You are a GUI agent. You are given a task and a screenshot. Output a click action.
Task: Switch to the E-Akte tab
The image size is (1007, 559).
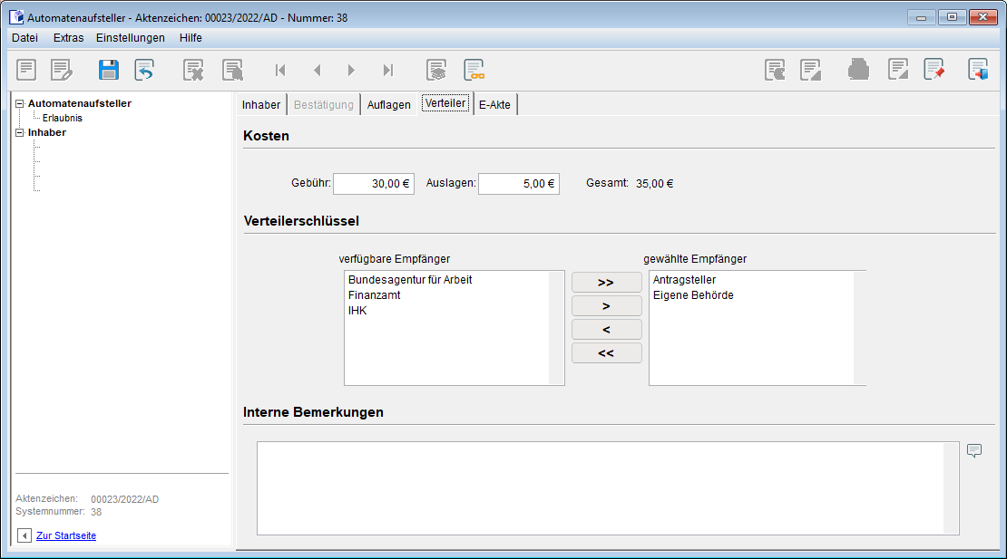pos(494,105)
